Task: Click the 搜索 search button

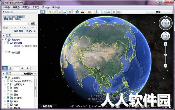Action: coord(33,24)
